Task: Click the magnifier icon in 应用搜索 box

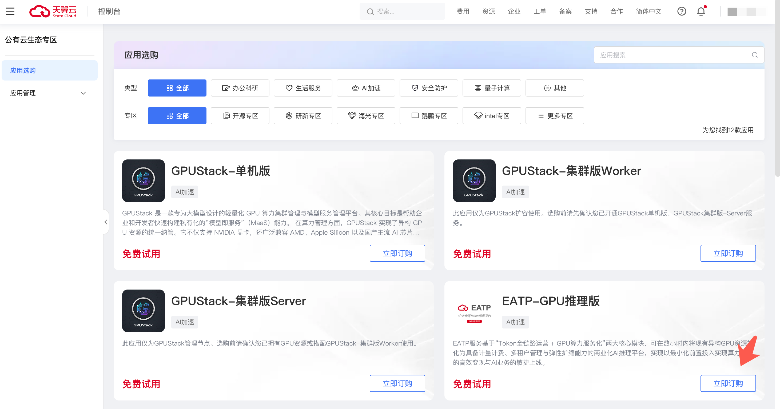Action: [x=755, y=55]
